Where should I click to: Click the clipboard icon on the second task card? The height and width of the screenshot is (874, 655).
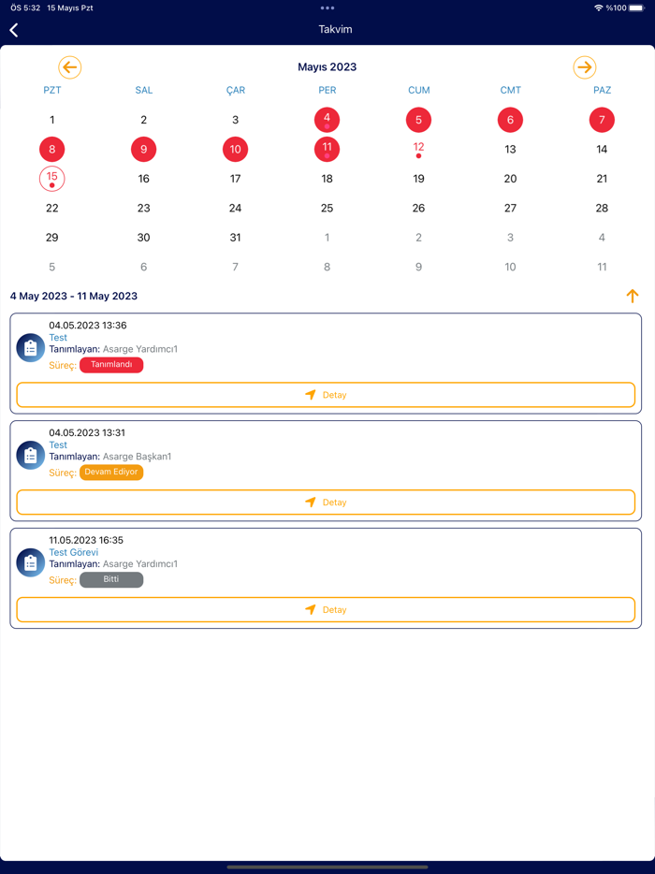[x=30, y=455]
